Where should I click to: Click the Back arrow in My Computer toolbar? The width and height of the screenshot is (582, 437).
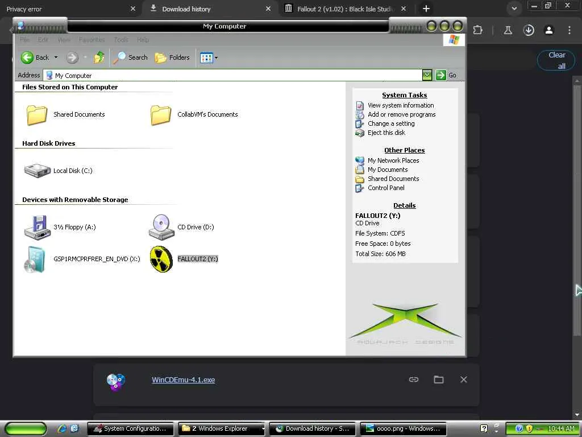pyautogui.click(x=27, y=57)
